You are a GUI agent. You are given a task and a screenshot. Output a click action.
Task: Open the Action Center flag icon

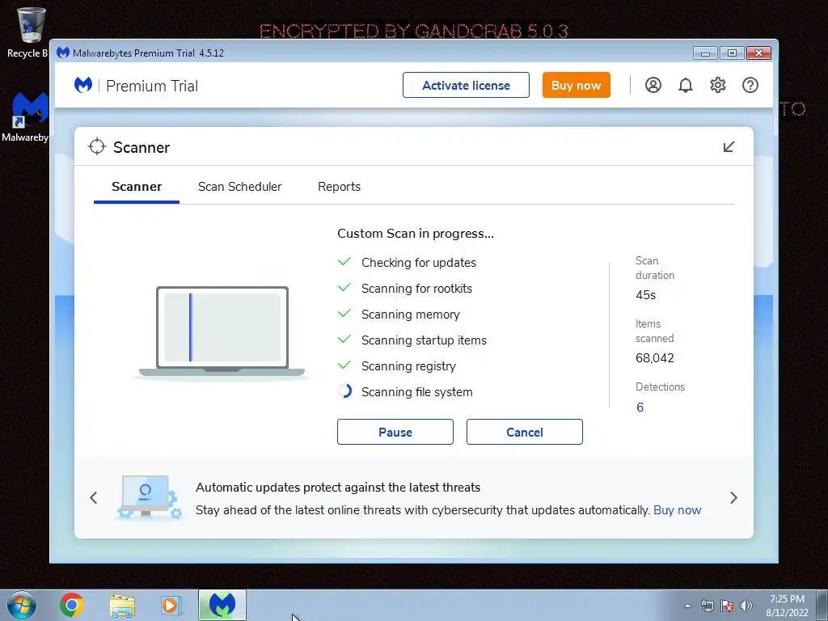tap(727, 606)
